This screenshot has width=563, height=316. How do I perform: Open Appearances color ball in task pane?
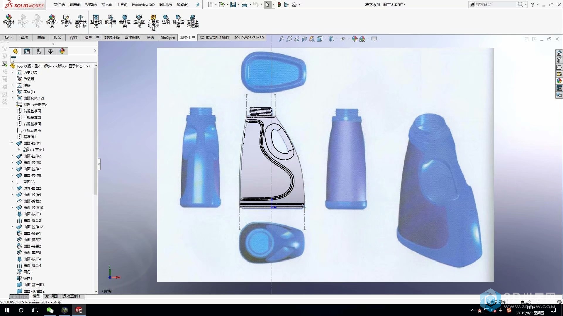559,81
